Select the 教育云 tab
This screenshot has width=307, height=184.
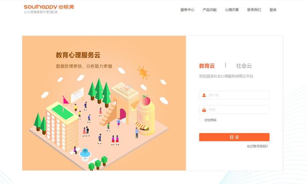[207, 66]
